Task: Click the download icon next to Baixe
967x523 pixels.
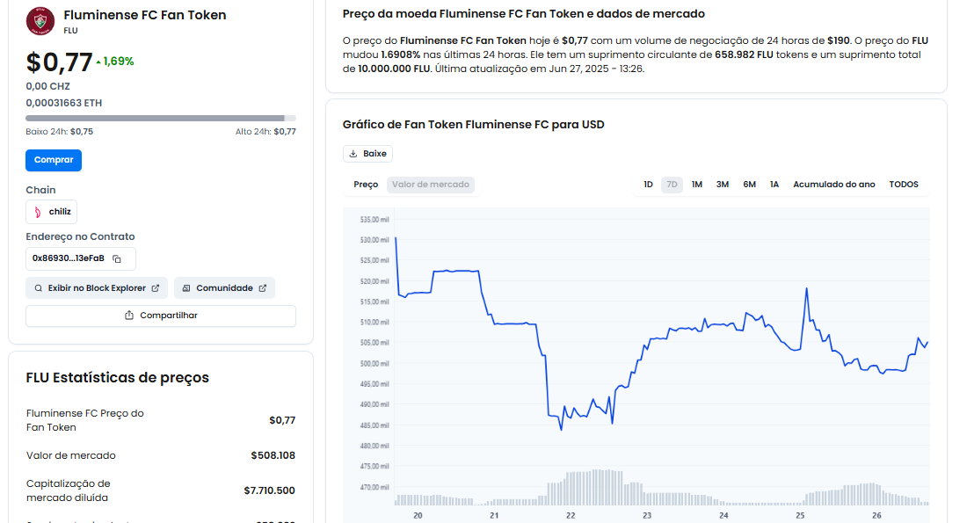Action: (x=353, y=154)
